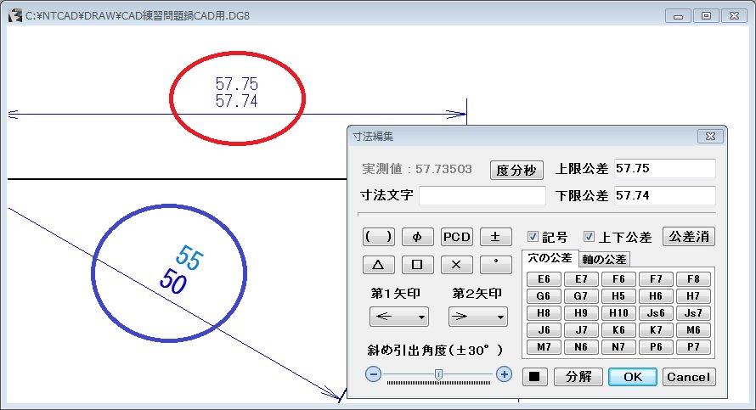Select H6 hole tolerance
Image resolution: width=756 pixels, height=410 pixels.
pyautogui.click(x=656, y=295)
